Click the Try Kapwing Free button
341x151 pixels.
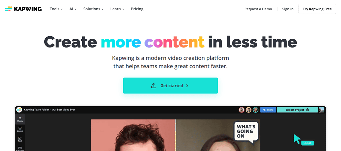tap(317, 9)
